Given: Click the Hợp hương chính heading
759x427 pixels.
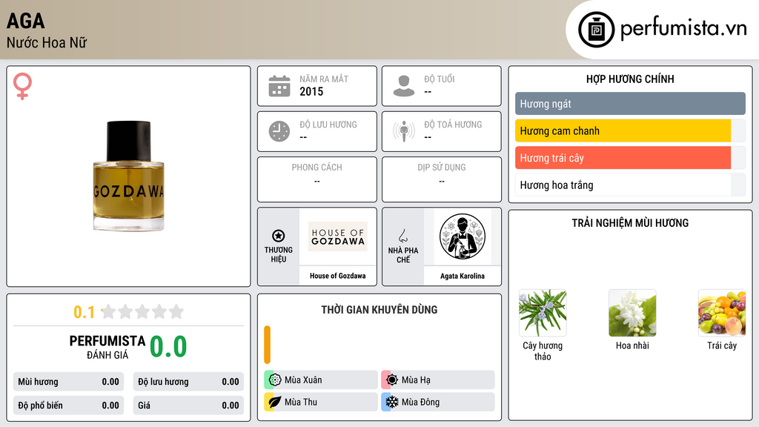Looking at the screenshot, I should coord(630,79).
